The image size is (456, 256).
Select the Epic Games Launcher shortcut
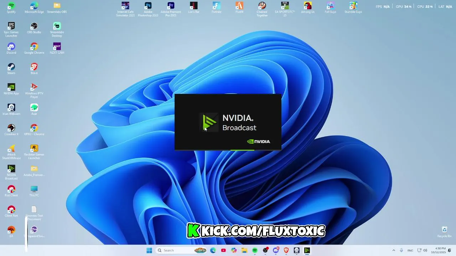11,30
